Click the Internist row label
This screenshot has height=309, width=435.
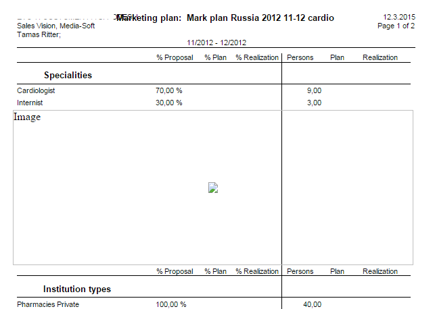31,103
